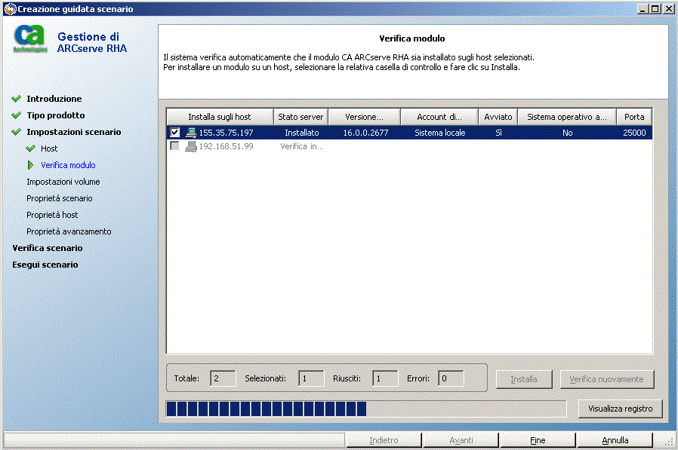Click the green checkmark beside Introduzione
The image size is (678, 450).
17,99
